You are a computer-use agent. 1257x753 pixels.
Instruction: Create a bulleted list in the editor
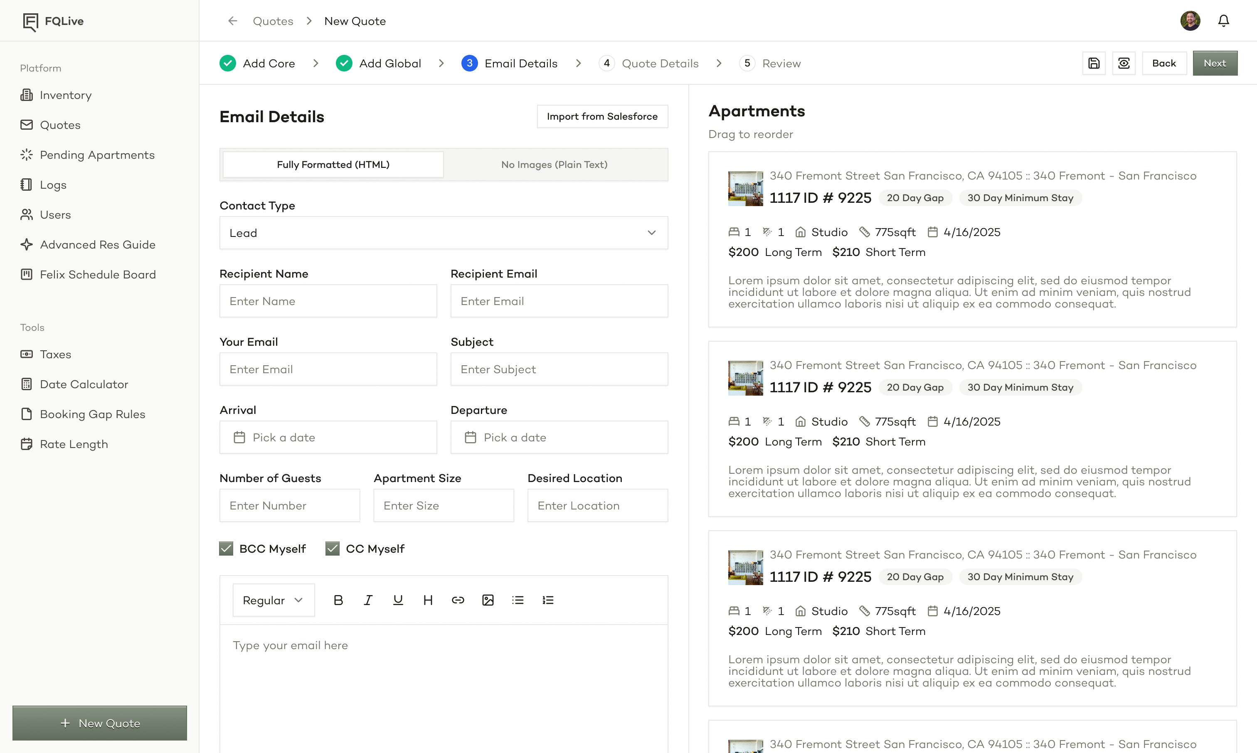coord(518,600)
